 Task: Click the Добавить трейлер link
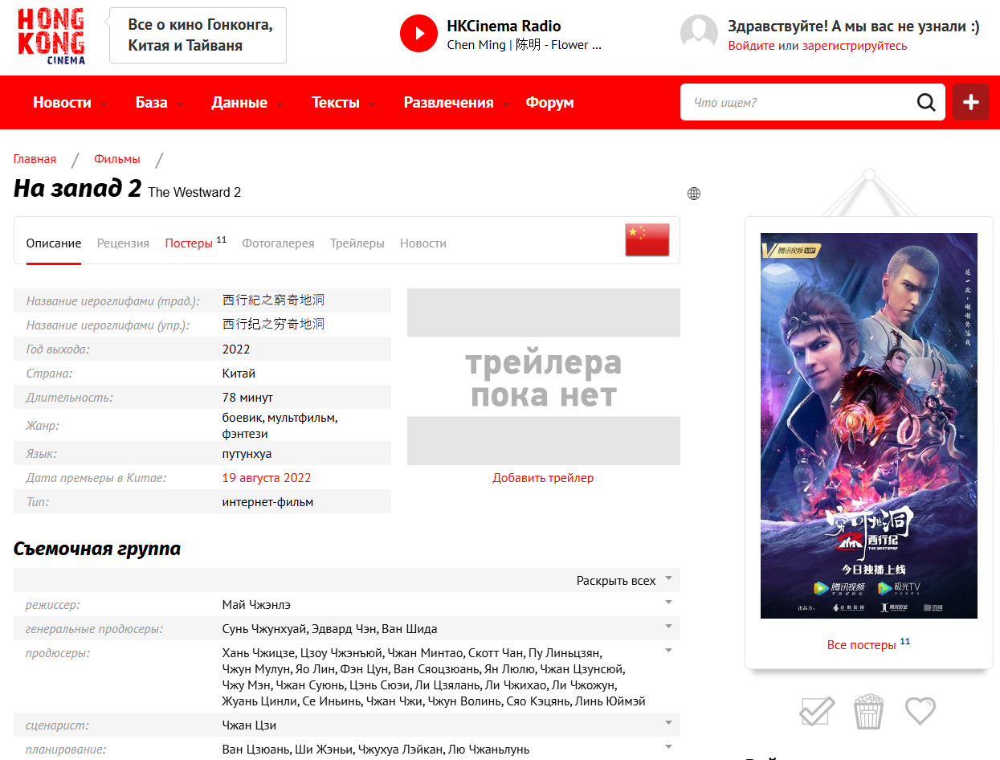543,478
